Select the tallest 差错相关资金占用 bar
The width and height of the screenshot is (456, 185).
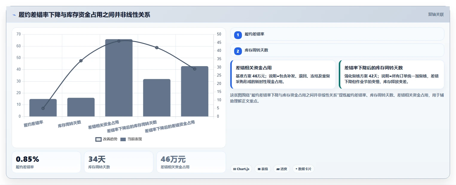tap(119, 78)
